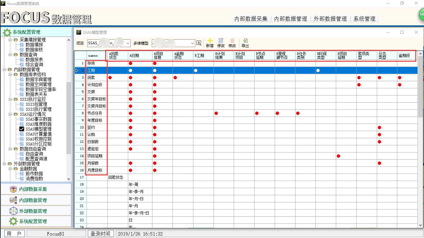The height and width of the screenshot is (238, 424).
Task: Click the A日期 column header
Action: click(x=140, y=55)
